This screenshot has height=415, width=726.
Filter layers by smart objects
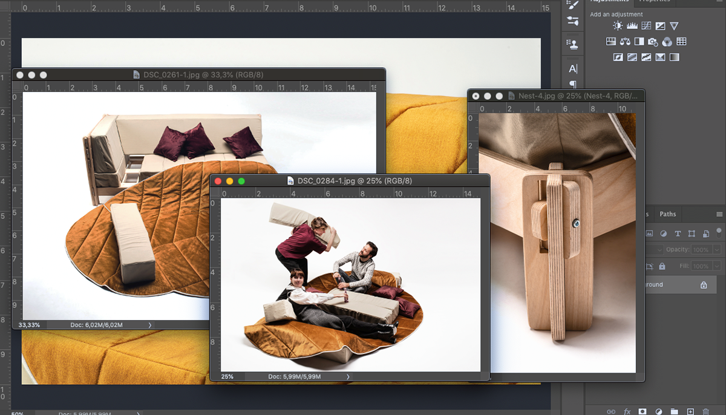(x=705, y=234)
